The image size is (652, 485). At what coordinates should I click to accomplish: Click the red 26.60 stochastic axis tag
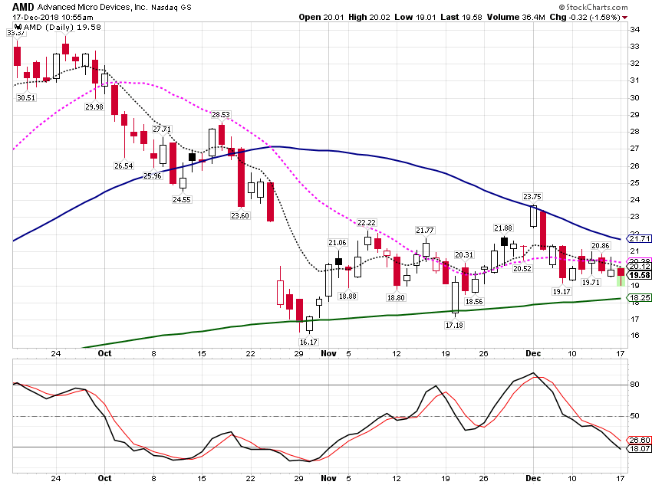[x=639, y=440]
